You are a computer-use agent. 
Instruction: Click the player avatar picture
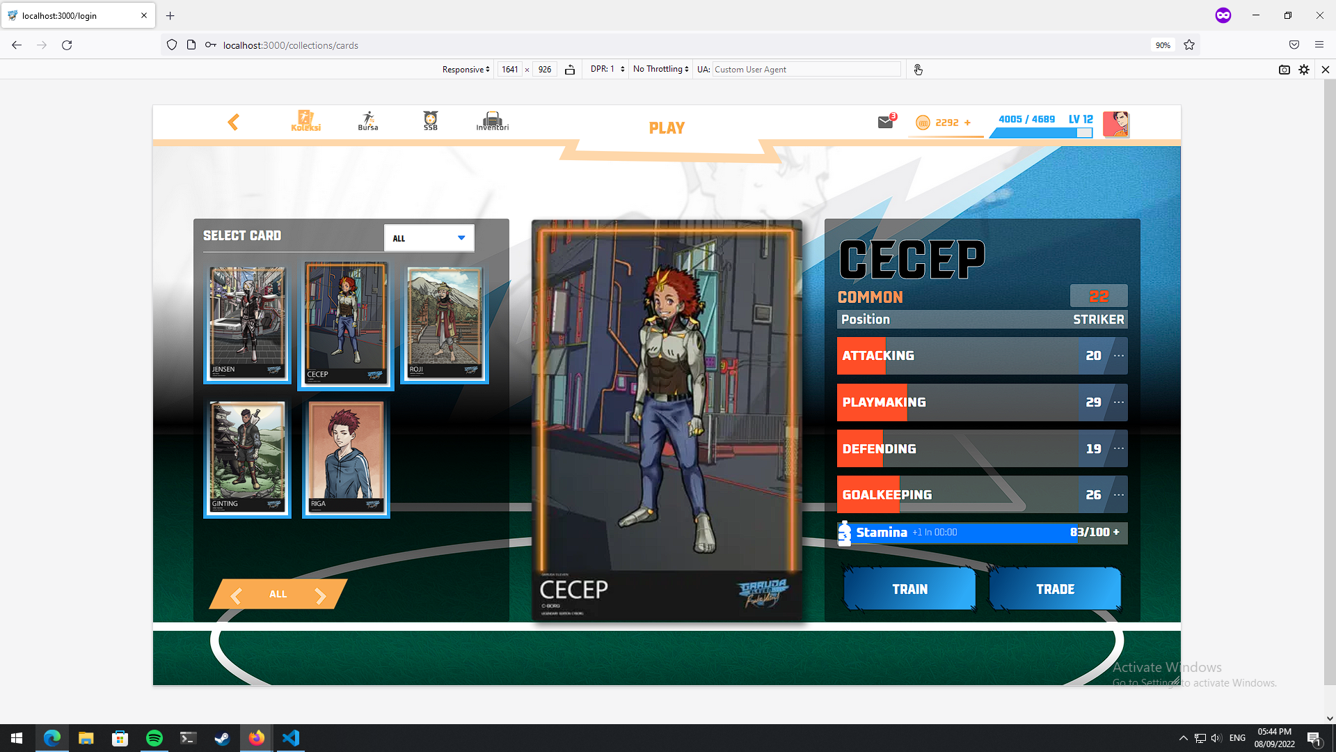tap(1116, 124)
